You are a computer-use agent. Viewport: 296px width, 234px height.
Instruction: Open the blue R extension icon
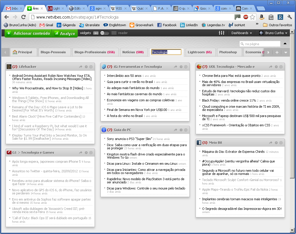(x=280, y=17)
